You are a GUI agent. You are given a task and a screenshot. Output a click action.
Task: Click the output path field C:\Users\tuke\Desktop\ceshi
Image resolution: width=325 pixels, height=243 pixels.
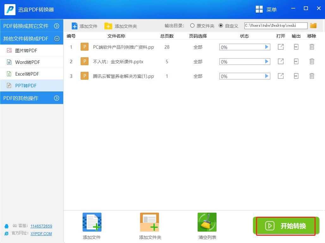(x=276, y=26)
